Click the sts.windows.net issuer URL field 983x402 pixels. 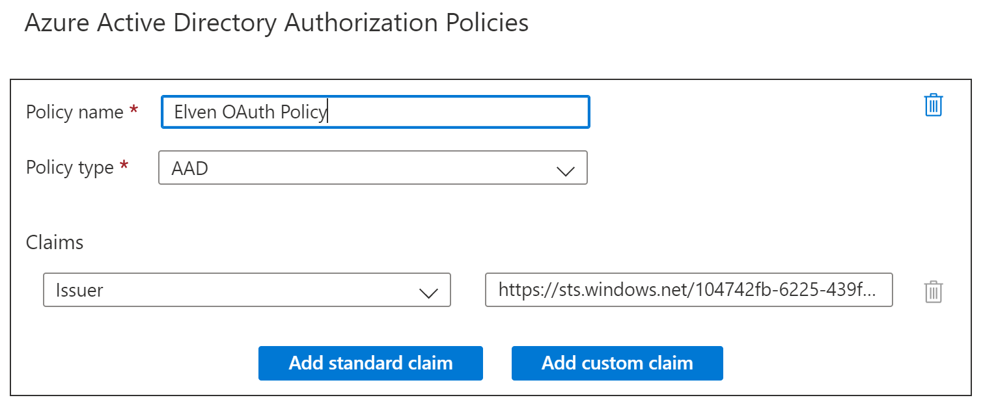[x=689, y=289]
